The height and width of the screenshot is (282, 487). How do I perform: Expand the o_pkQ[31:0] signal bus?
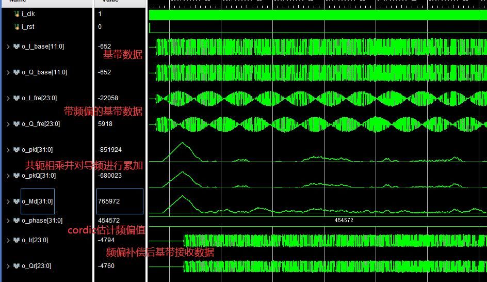click(x=8, y=176)
